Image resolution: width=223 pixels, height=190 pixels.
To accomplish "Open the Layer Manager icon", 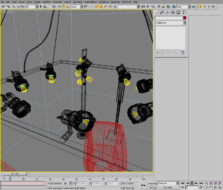I will click(x=153, y=7).
